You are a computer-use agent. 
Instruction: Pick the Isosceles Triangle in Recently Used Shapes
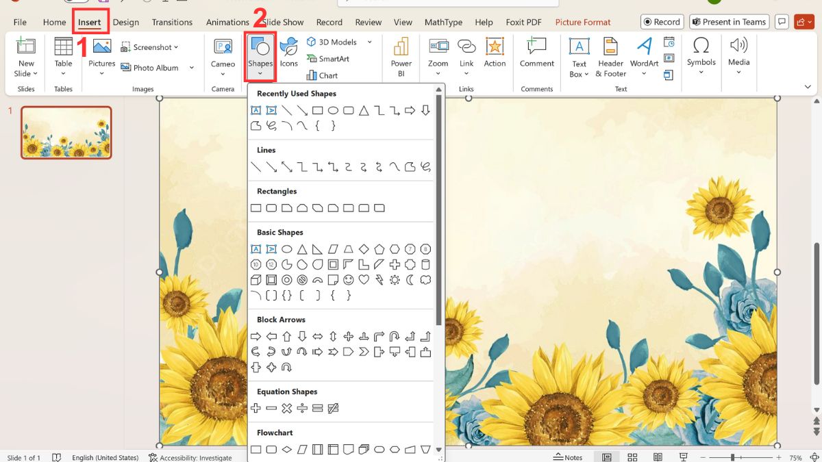coord(364,110)
